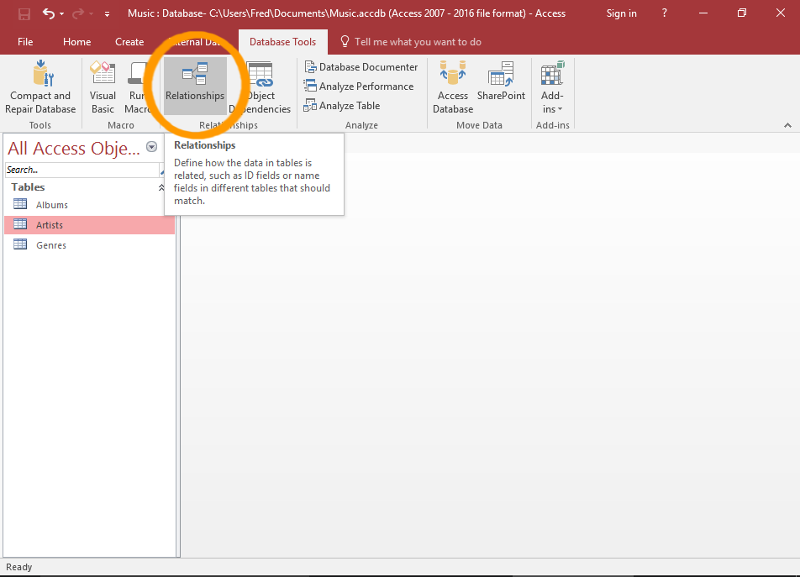Click the Genres table icon

click(20, 244)
